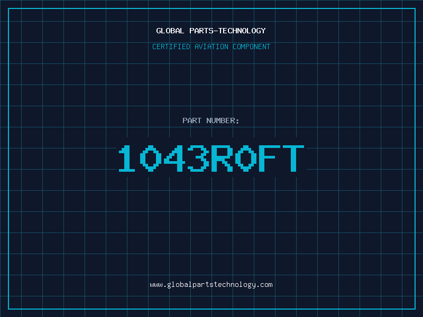Select the letter R in the part number
This screenshot has height=317, width=423.
tap(222, 158)
